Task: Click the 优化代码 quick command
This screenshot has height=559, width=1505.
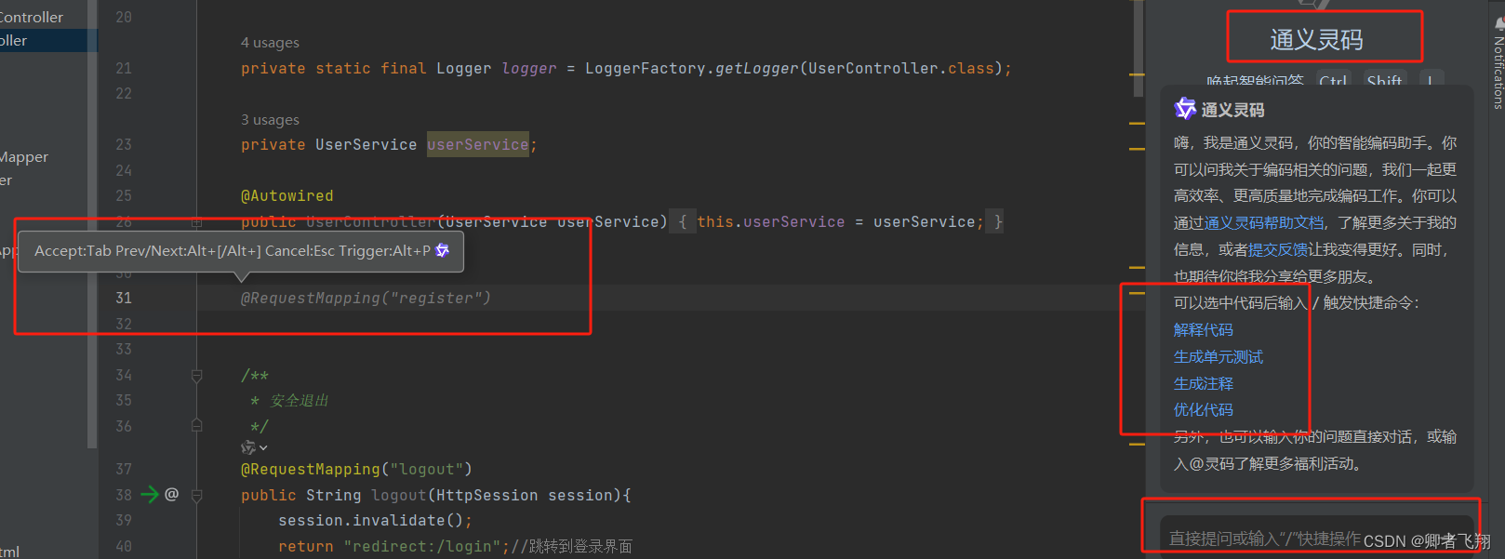Action: click(x=1203, y=410)
